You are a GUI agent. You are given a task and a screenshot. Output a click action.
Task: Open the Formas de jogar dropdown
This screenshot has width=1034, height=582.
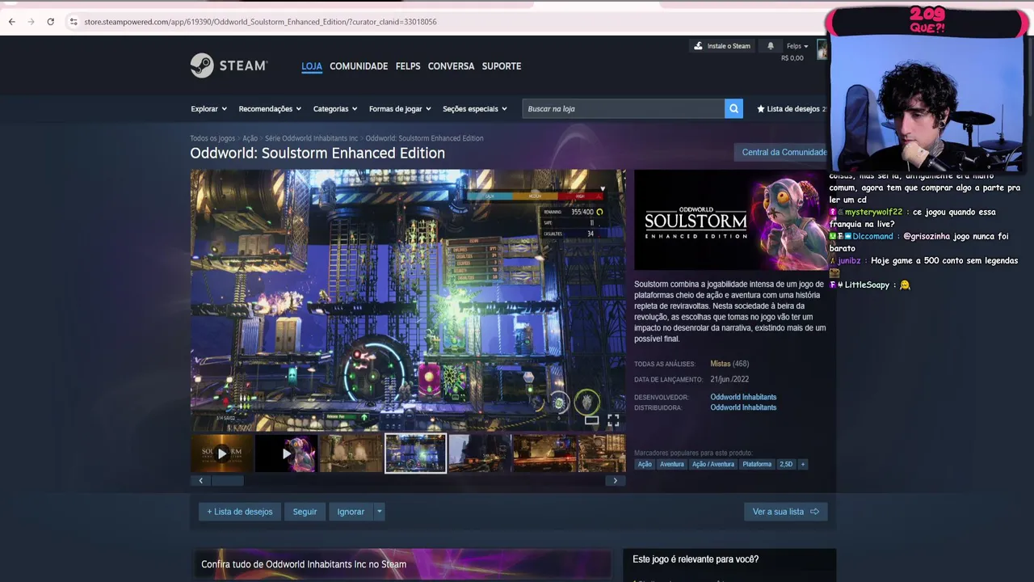pyautogui.click(x=400, y=108)
